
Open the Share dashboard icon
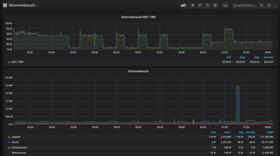[x=200, y=5]
